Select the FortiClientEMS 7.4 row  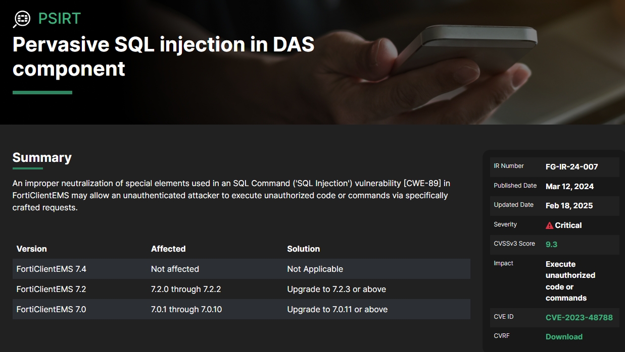[x=242, y=269]
